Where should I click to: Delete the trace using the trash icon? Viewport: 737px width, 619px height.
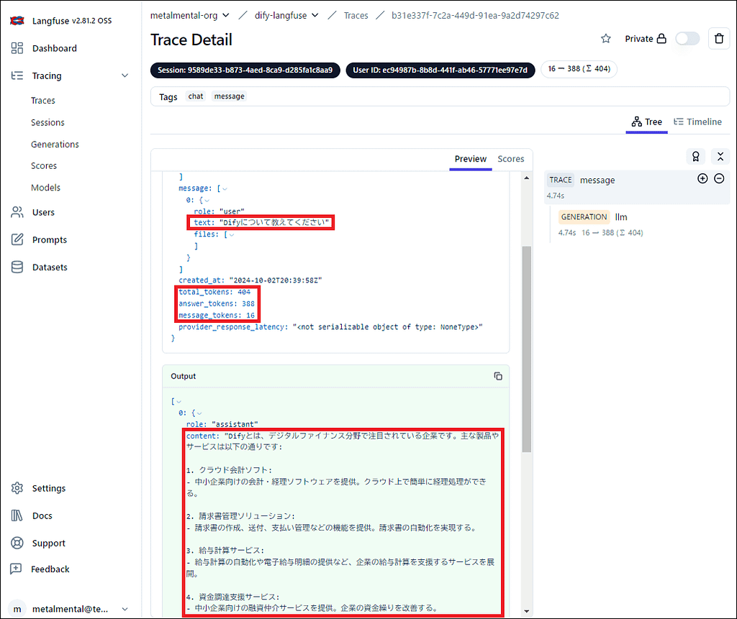tap(718, 39)
